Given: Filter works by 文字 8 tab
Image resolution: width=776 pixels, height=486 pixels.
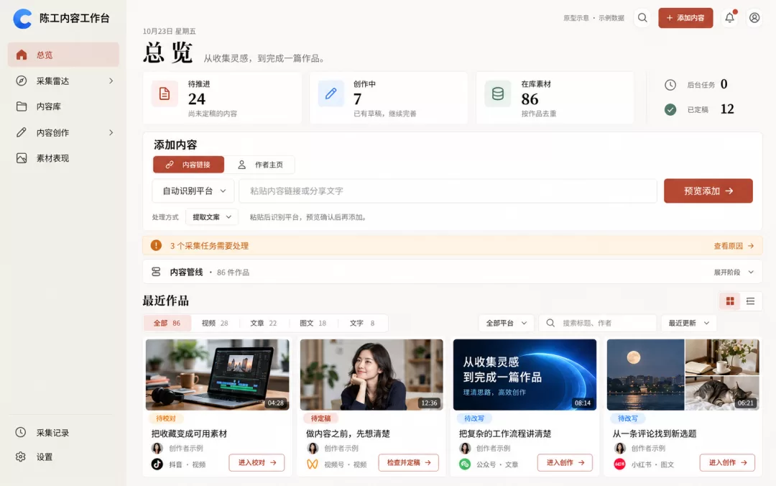Looking at the screenshot, I should (x=362, y=323).
